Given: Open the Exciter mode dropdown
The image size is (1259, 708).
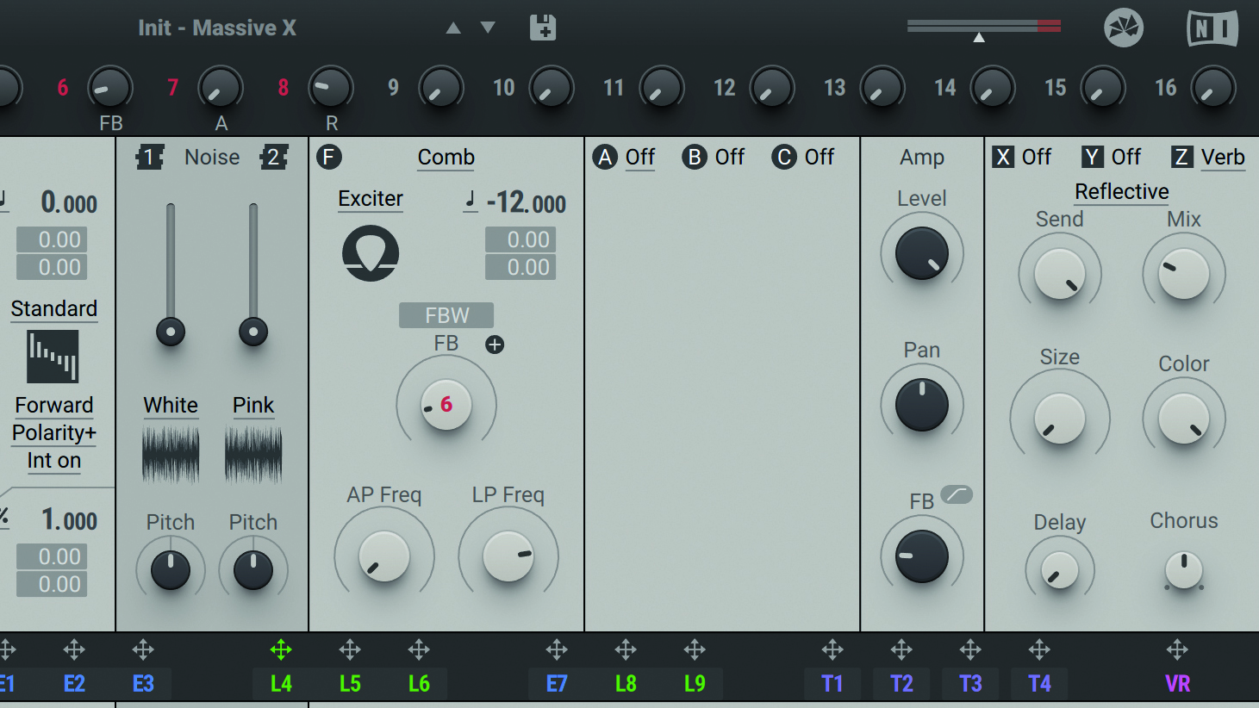Looking at the screenshot, I should point(371,199).
